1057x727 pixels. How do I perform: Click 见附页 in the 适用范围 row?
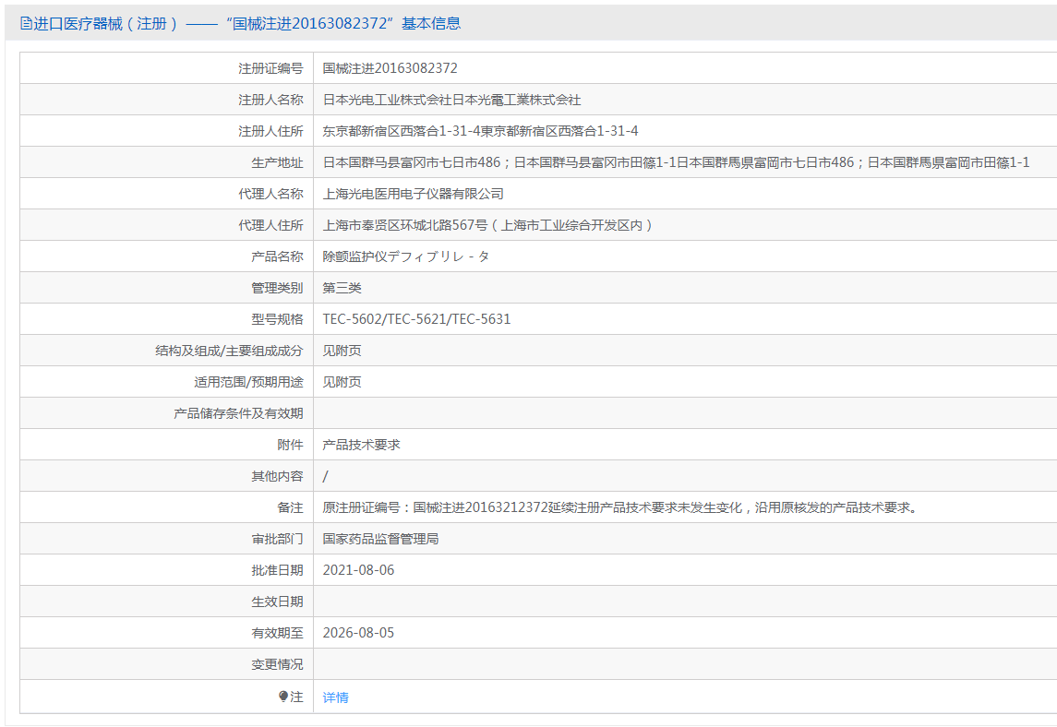342,382
